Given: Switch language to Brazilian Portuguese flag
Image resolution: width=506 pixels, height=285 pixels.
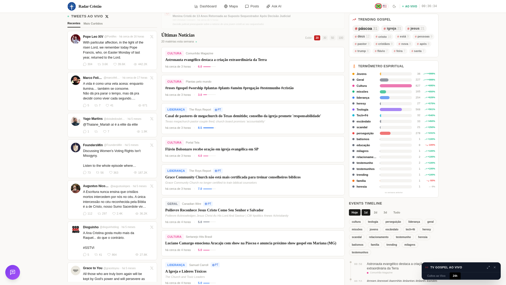Looking at the screenshot, I should 378,6.
